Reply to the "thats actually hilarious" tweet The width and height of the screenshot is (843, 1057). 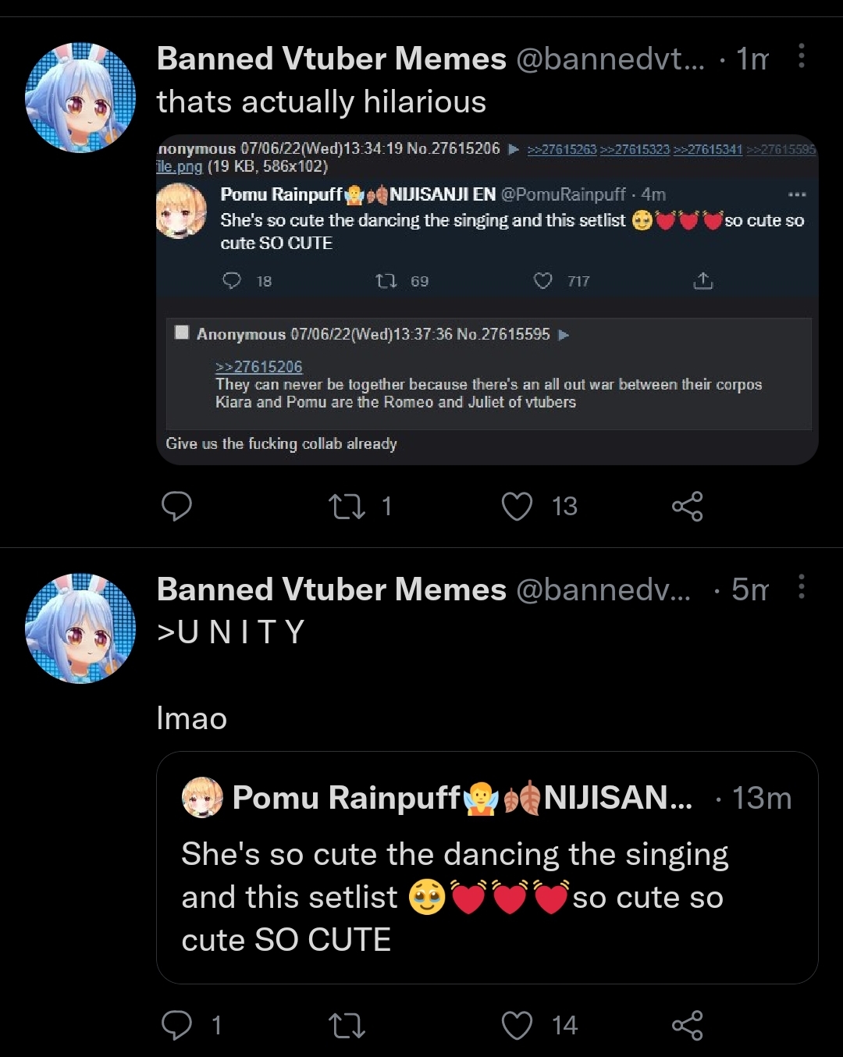tap(176, 506)
